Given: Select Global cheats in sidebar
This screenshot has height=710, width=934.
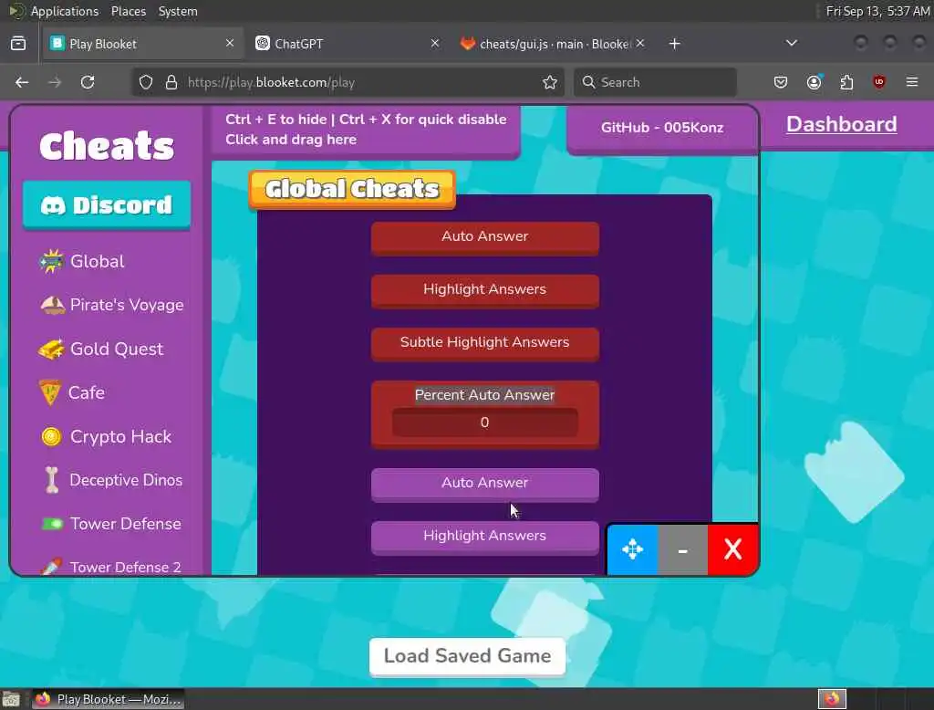Looking at the screenshot, I should (81, 261).
